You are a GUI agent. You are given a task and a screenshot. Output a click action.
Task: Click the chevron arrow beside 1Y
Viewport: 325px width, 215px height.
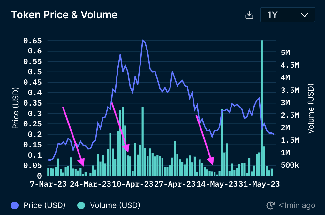tap(304, 15)
